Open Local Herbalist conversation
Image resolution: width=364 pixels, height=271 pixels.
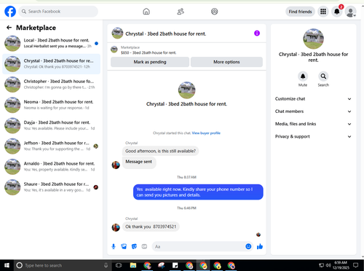[x=51, y=43]
